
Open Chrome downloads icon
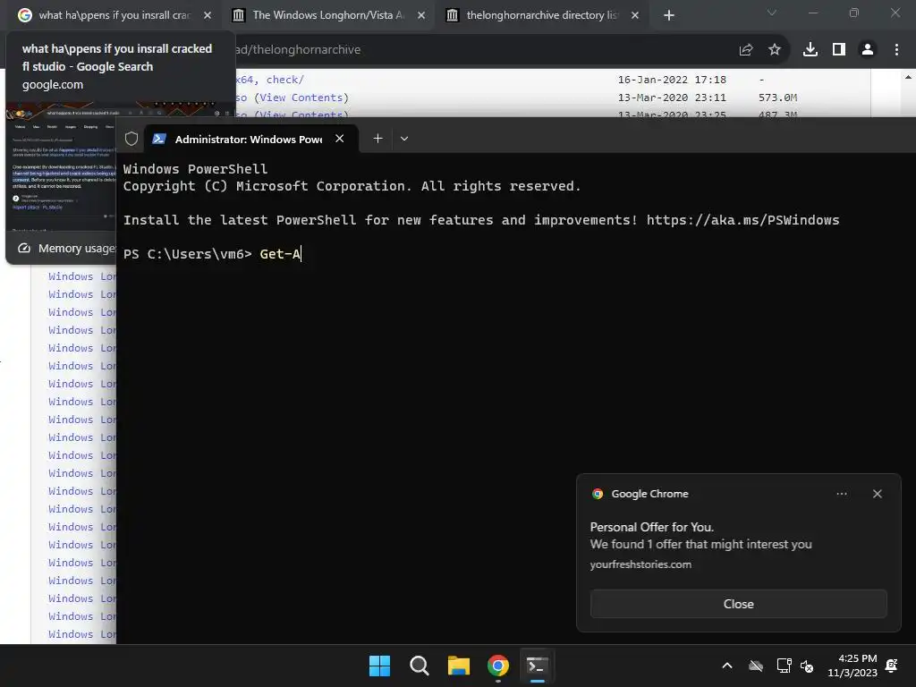(810, 50)
